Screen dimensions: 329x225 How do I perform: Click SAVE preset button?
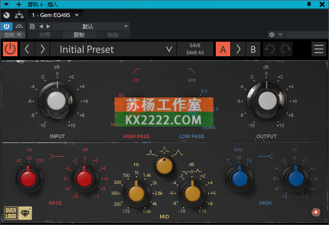pyautogui.click(x=195, y=46)
